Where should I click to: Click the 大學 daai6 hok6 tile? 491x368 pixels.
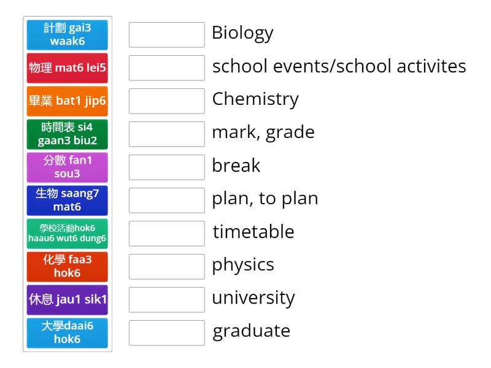point(67,333)
